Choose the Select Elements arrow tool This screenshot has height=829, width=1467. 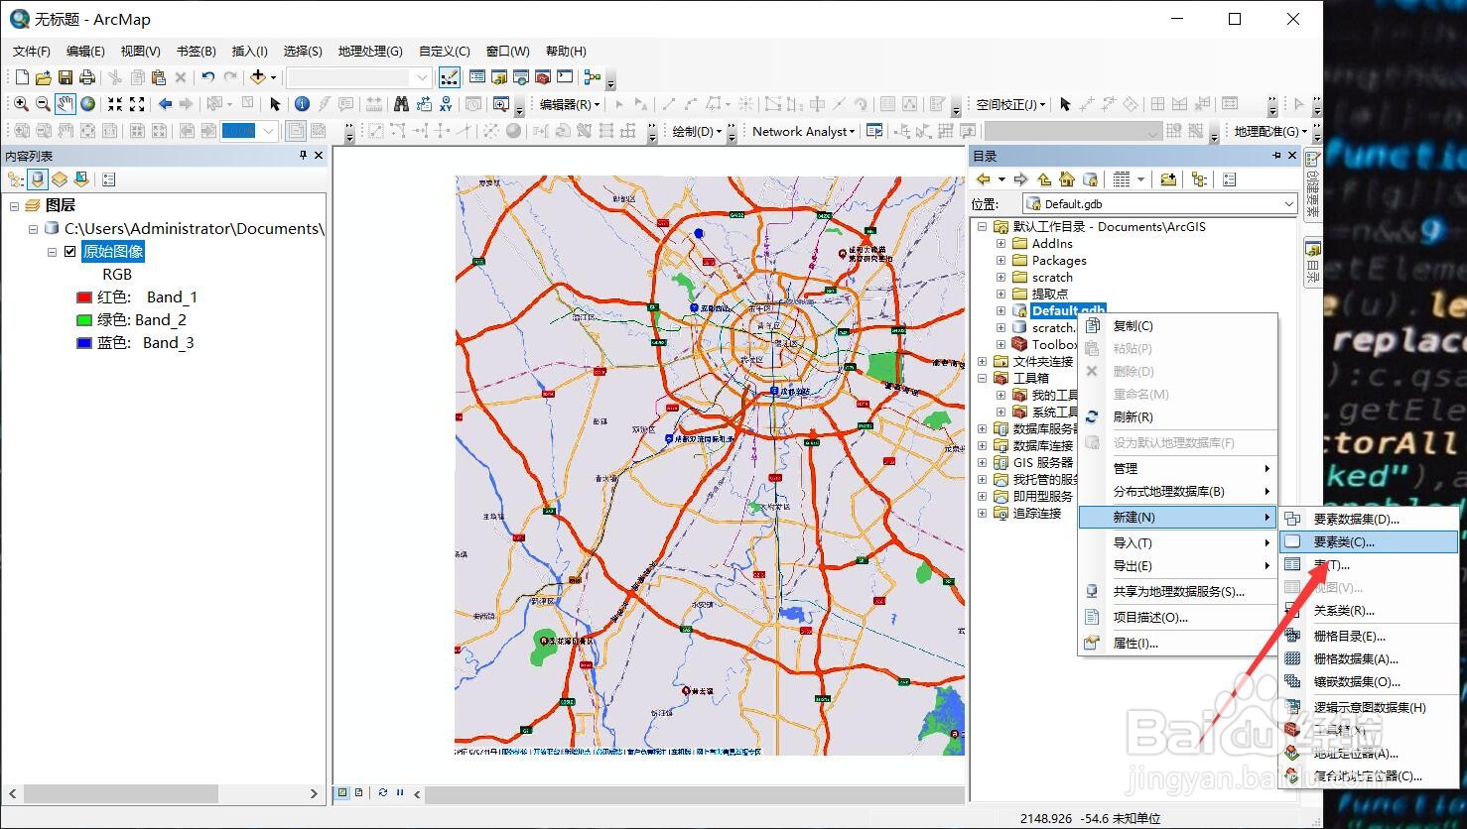coord(275,104)
